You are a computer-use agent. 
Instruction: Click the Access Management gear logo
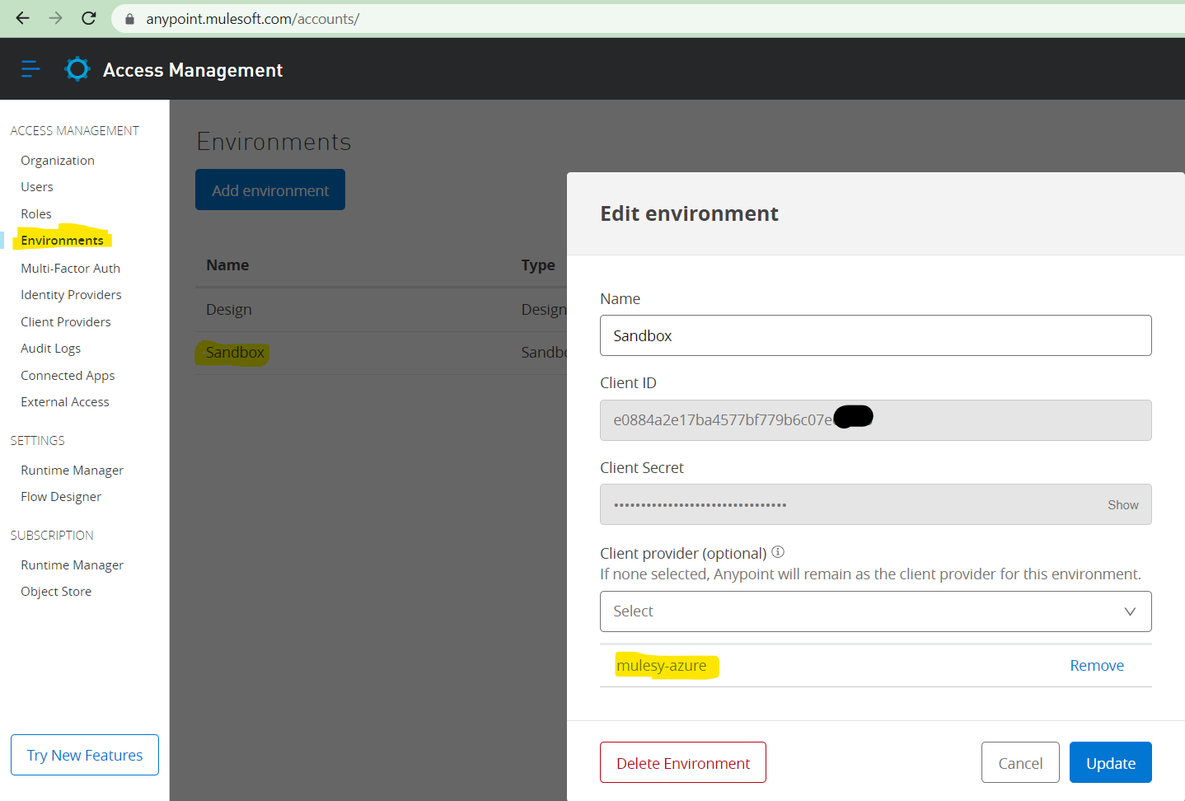click(x=77, y=68)
